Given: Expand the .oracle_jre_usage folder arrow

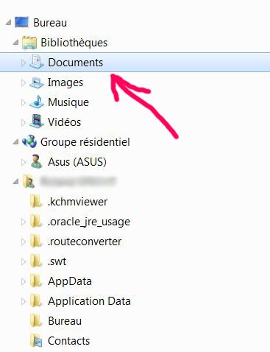Looking at the screenshot, I should 24,222.
